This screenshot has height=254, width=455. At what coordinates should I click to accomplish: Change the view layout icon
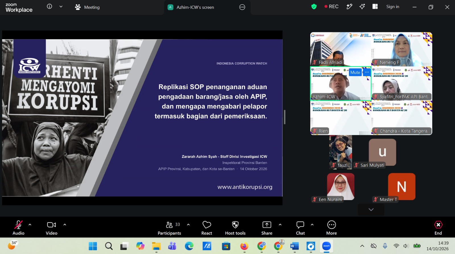[x=375, y=7]
